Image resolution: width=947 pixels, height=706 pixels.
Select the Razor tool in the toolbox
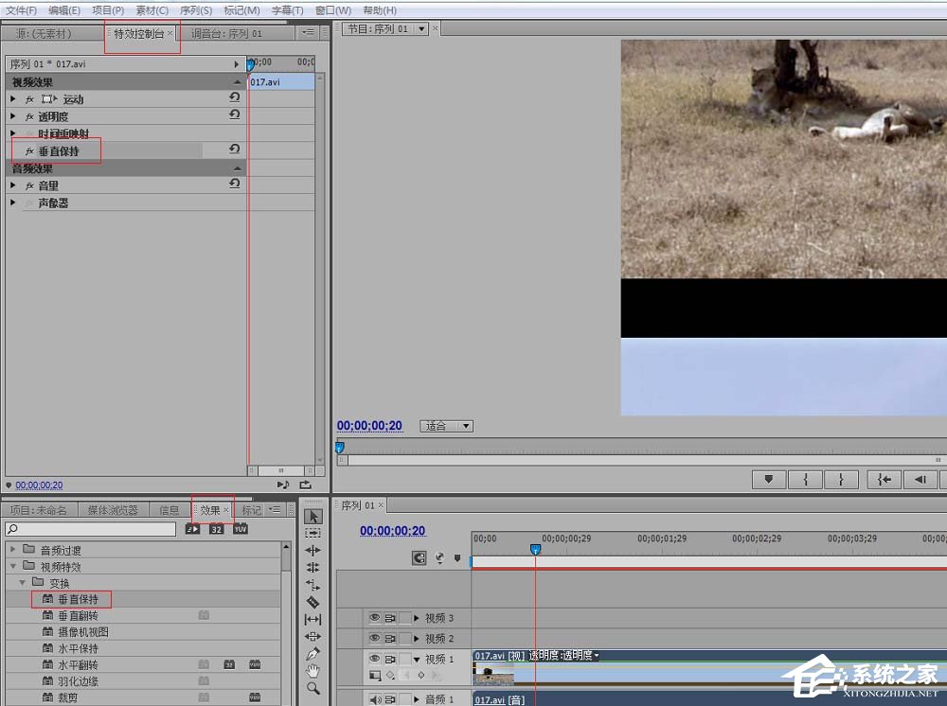313,602
